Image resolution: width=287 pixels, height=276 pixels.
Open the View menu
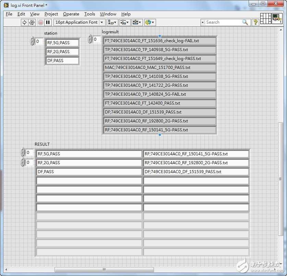click(35, 14)
